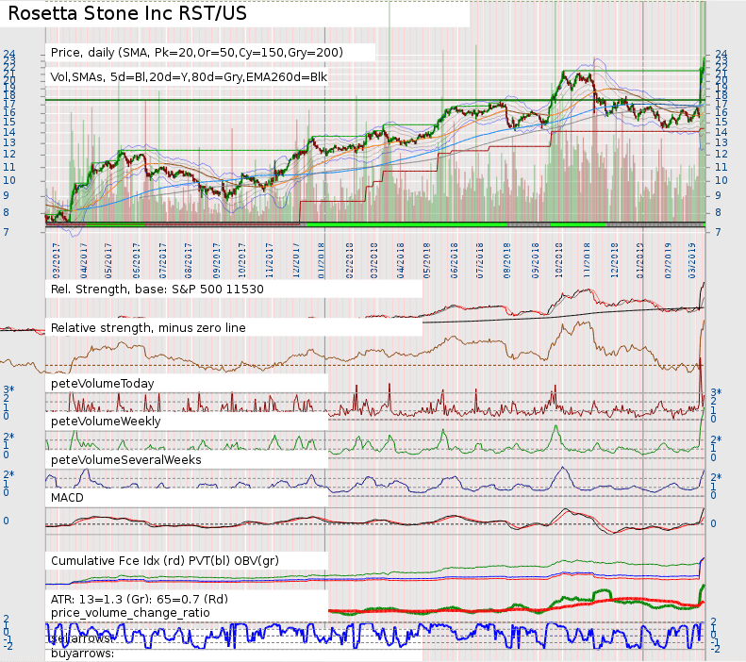The image size is (746, 662).
Task: Select the 10/2017 date axis label
Action: tap(241, 261)
